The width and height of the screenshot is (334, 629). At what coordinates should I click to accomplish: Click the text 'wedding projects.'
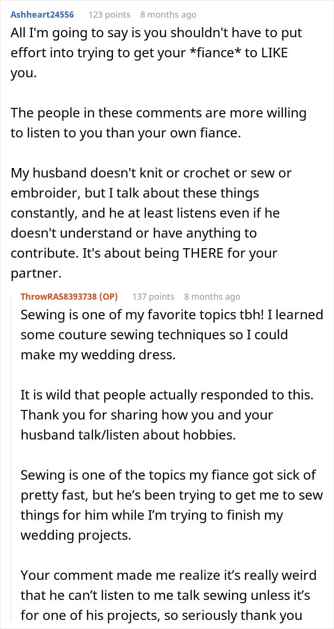pyautogui.click(x=75, y=535)
